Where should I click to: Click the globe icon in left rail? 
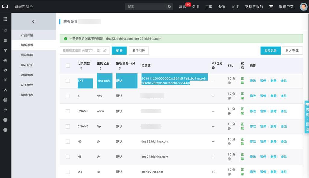pyautogui.click(x=5, y=100)
